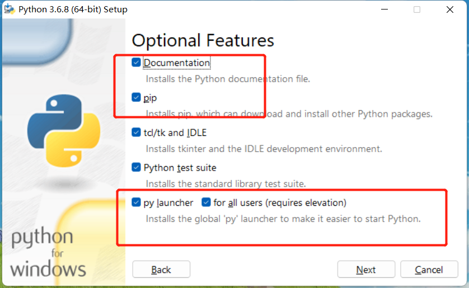Image resolution: width=469 pixels, height=288 pixels.
Task: Click the python for windows branding text
Action: (x=48, y=253)
